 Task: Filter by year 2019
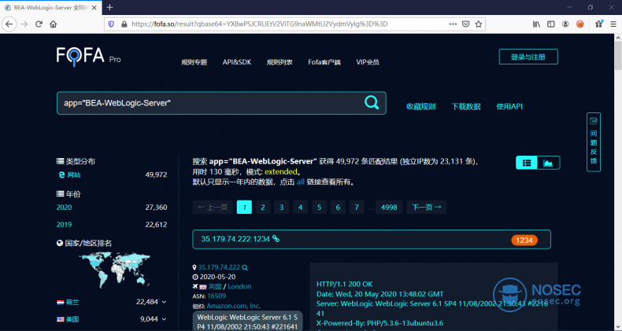point(64,225)
